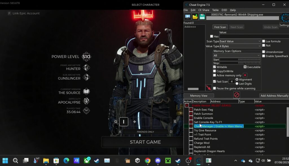Enable the Unrandomizer checkbox
Viewport: 289px width, 166px height.
pyautogui.click(x=264, y=52)
